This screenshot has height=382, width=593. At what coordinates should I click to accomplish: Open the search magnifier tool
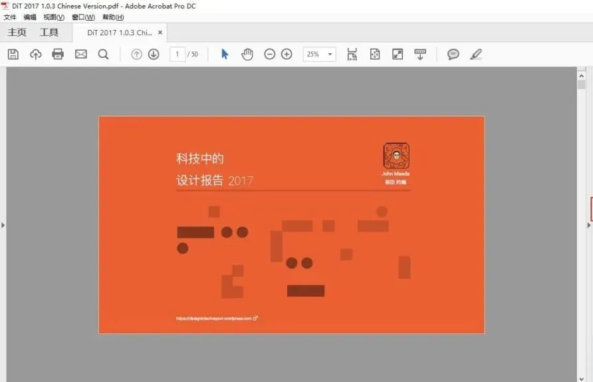point(103,54)
